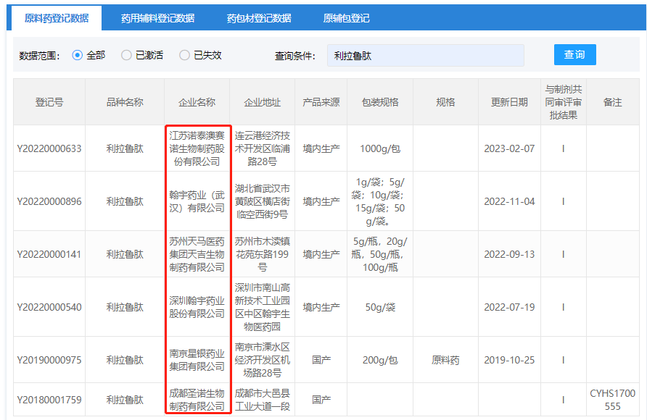Select the 全部 data range radio
Screen dimensions: 647x420
(x=77, y=55)
